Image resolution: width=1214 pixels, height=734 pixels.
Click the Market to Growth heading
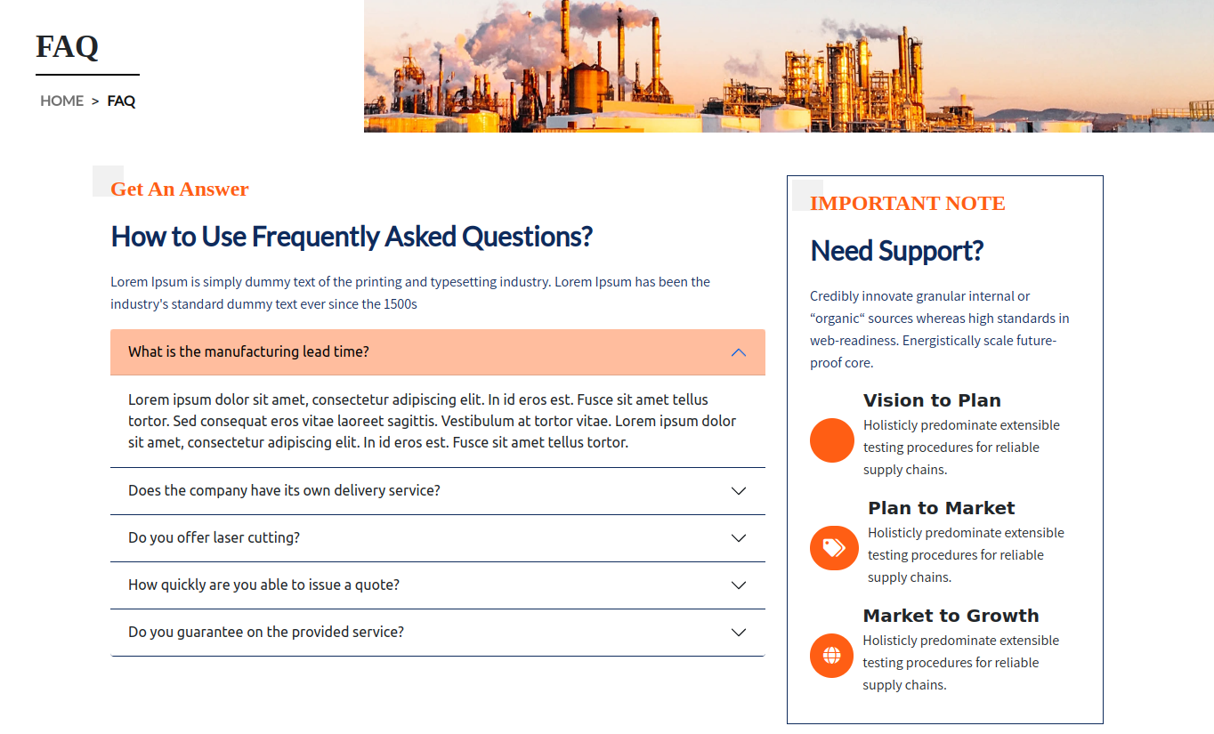(x=951, y=616)
